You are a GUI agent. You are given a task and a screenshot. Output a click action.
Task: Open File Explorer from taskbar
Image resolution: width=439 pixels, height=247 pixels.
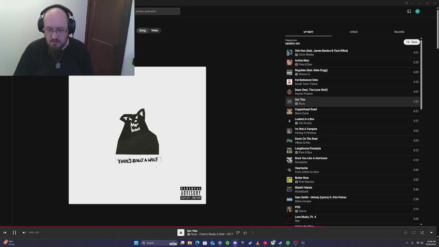click(190, 243)
